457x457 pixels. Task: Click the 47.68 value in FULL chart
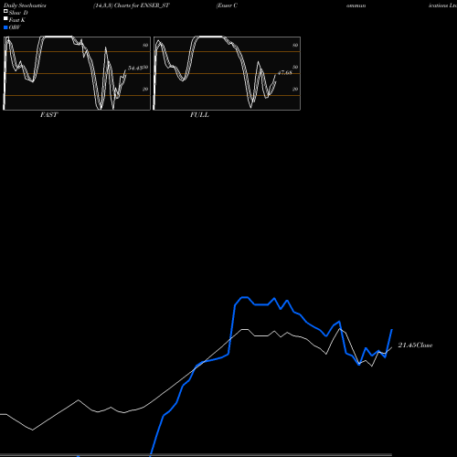285,72
